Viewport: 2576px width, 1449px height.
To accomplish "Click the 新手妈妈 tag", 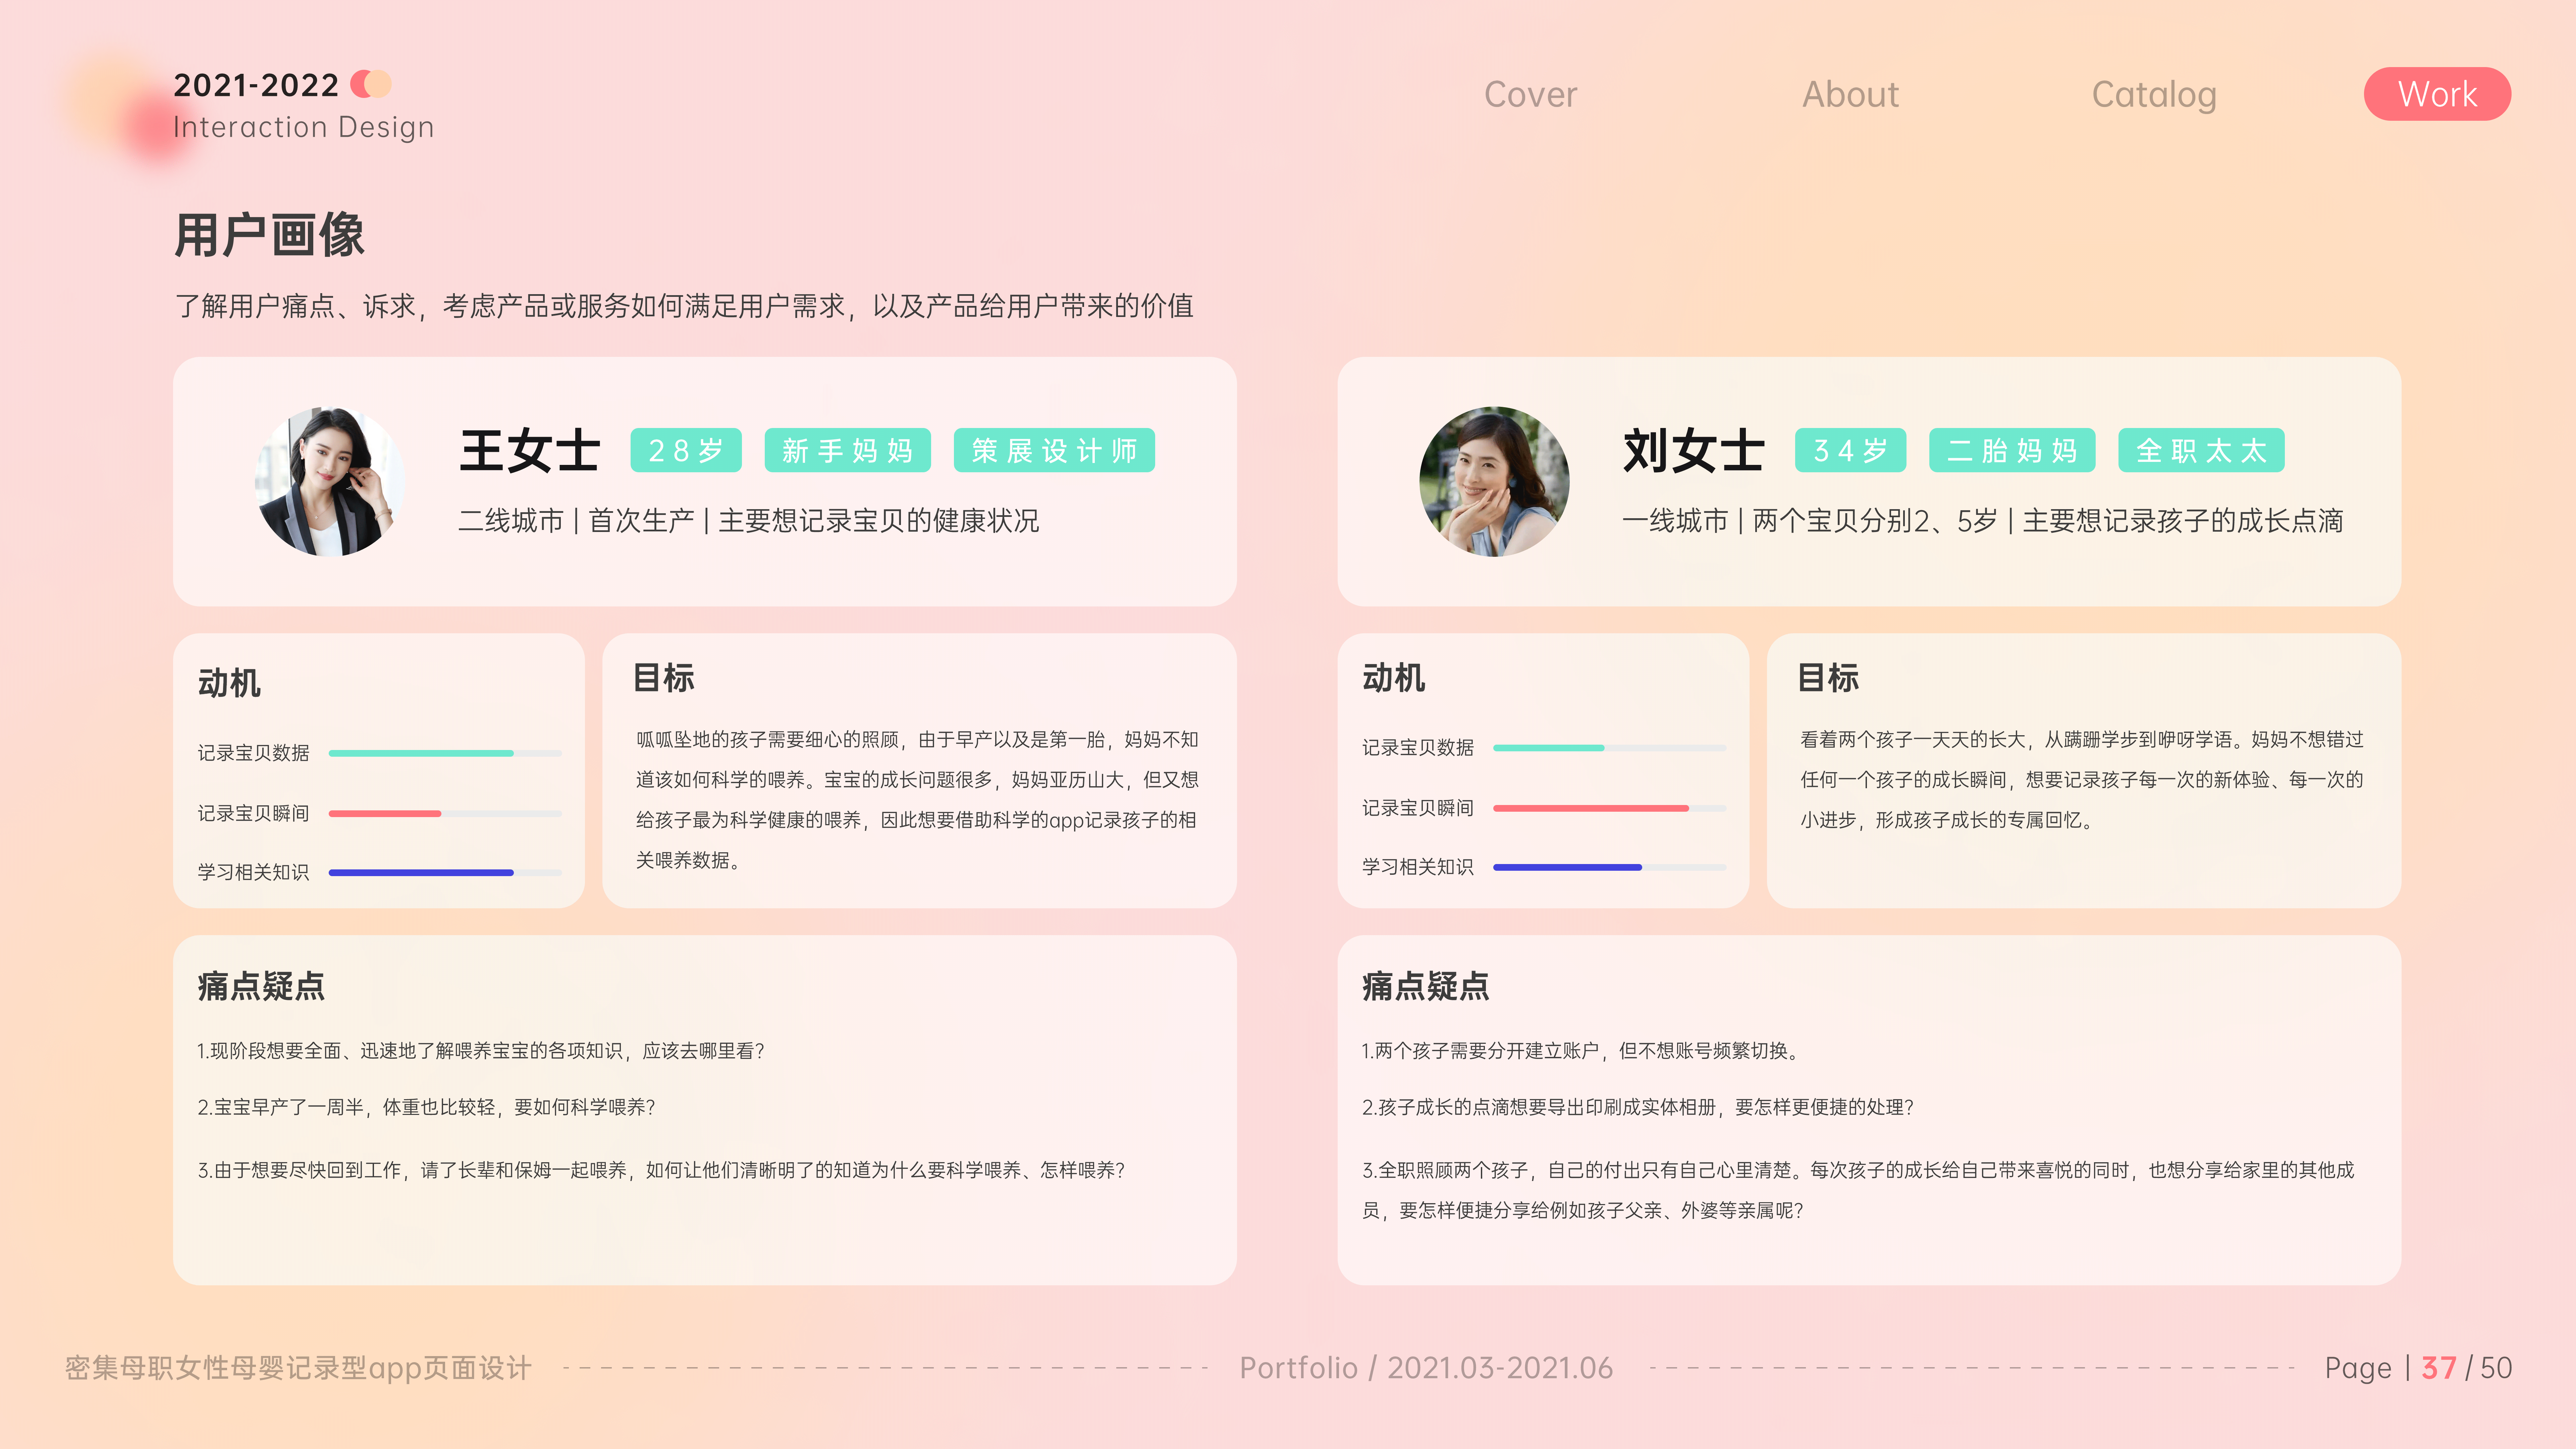I will coord(848,450).
